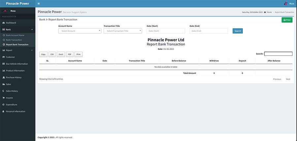Click the Income cart icon
Screen dimensions: 297x141
[3, 98]
